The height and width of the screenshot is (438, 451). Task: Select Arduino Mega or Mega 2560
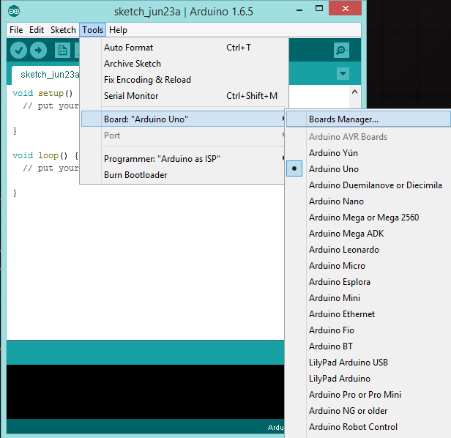click(x=368, y=218)
